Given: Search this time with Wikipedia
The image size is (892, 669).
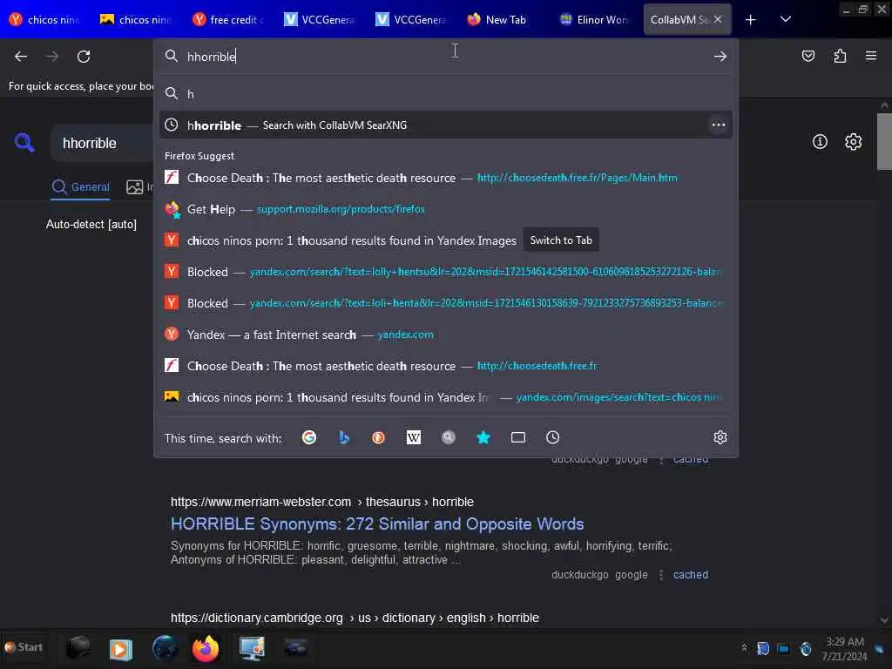Looking at the screenshot, I should 414,437.
